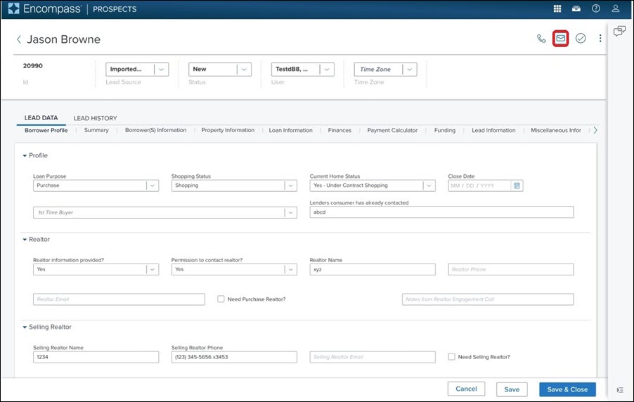
Task: Select the Summary sub-tab
Action: click(96, 130)
